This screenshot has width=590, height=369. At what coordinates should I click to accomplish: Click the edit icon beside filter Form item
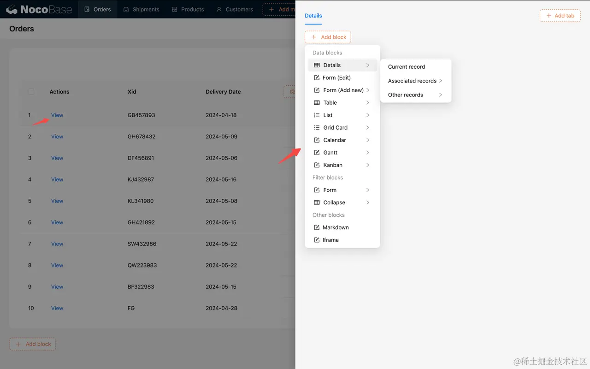point(317,190)
